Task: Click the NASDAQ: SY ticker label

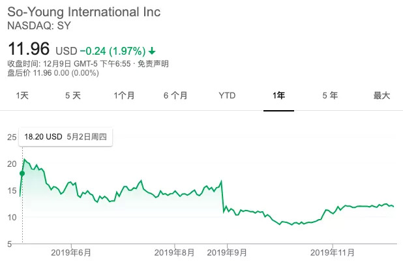Action: pyautogui.click(x=39, y=26)
